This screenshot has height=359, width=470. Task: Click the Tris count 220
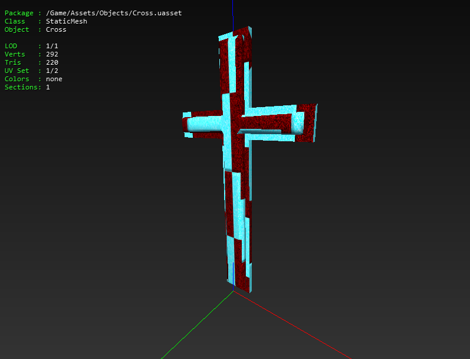click(x=52, y=62)
